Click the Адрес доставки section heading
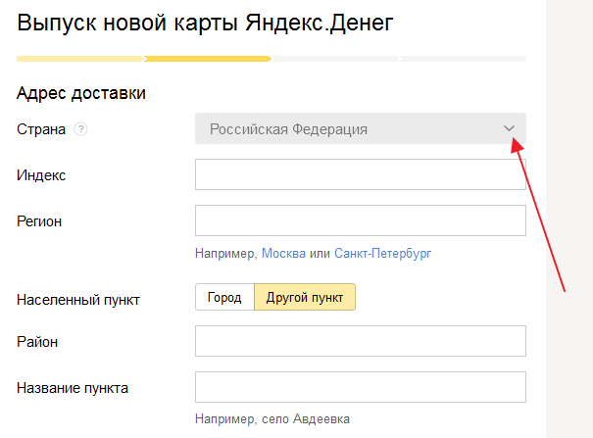This screenshot has height=438, width=593. pyautogui.click(x=81, y=94)
